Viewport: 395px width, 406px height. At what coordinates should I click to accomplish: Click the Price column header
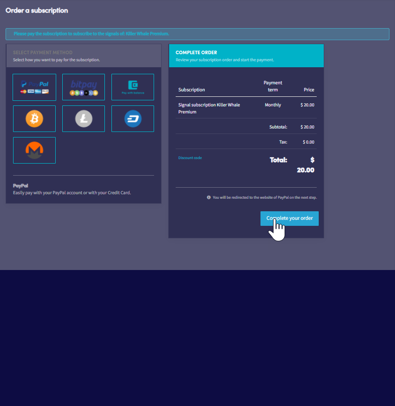coord(309,90)
